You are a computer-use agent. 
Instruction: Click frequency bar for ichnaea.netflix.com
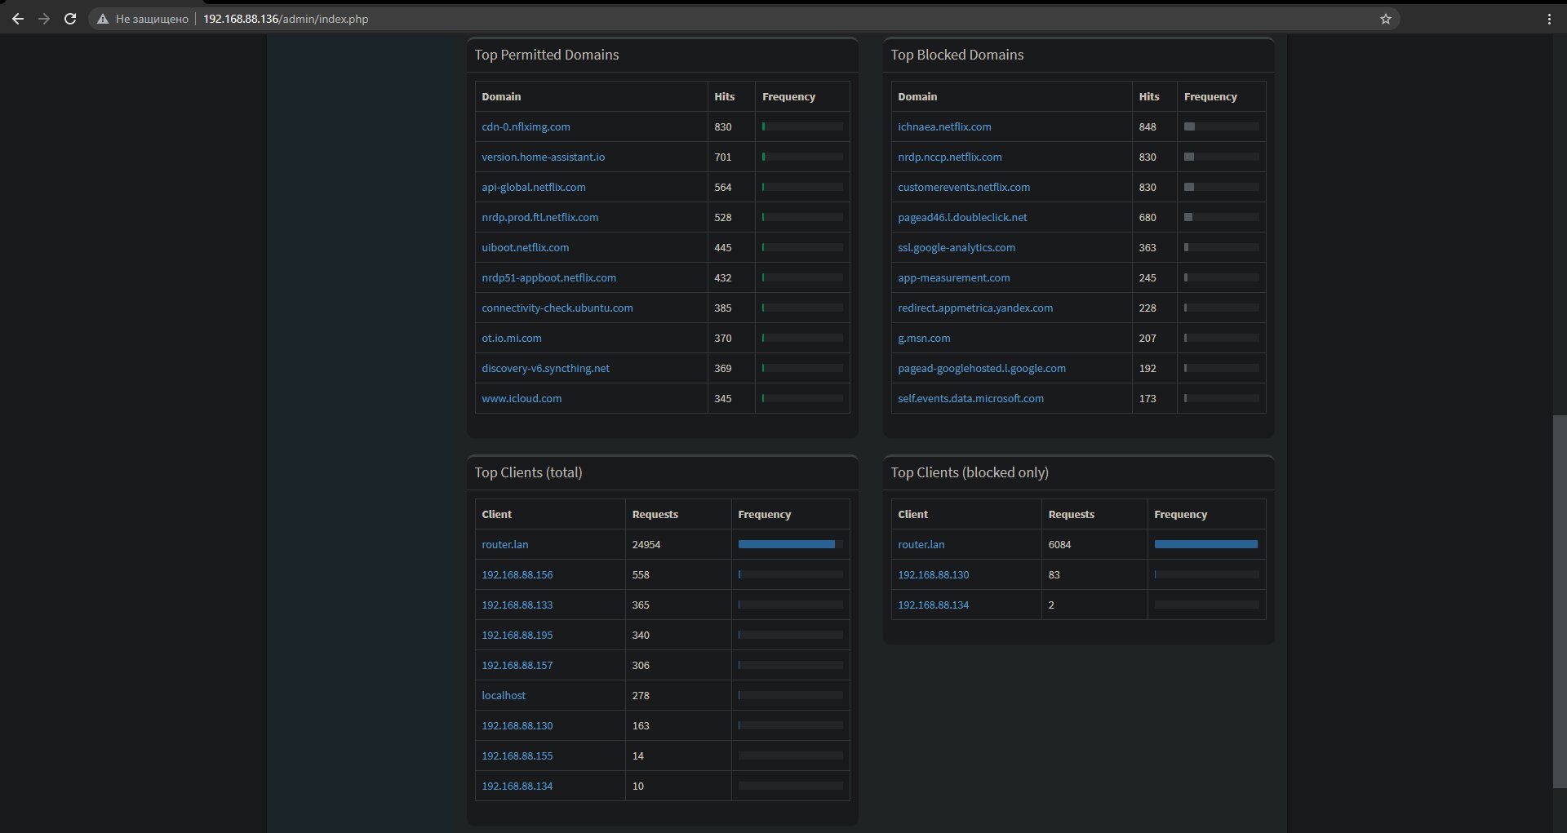click(x=1221, y=126)
